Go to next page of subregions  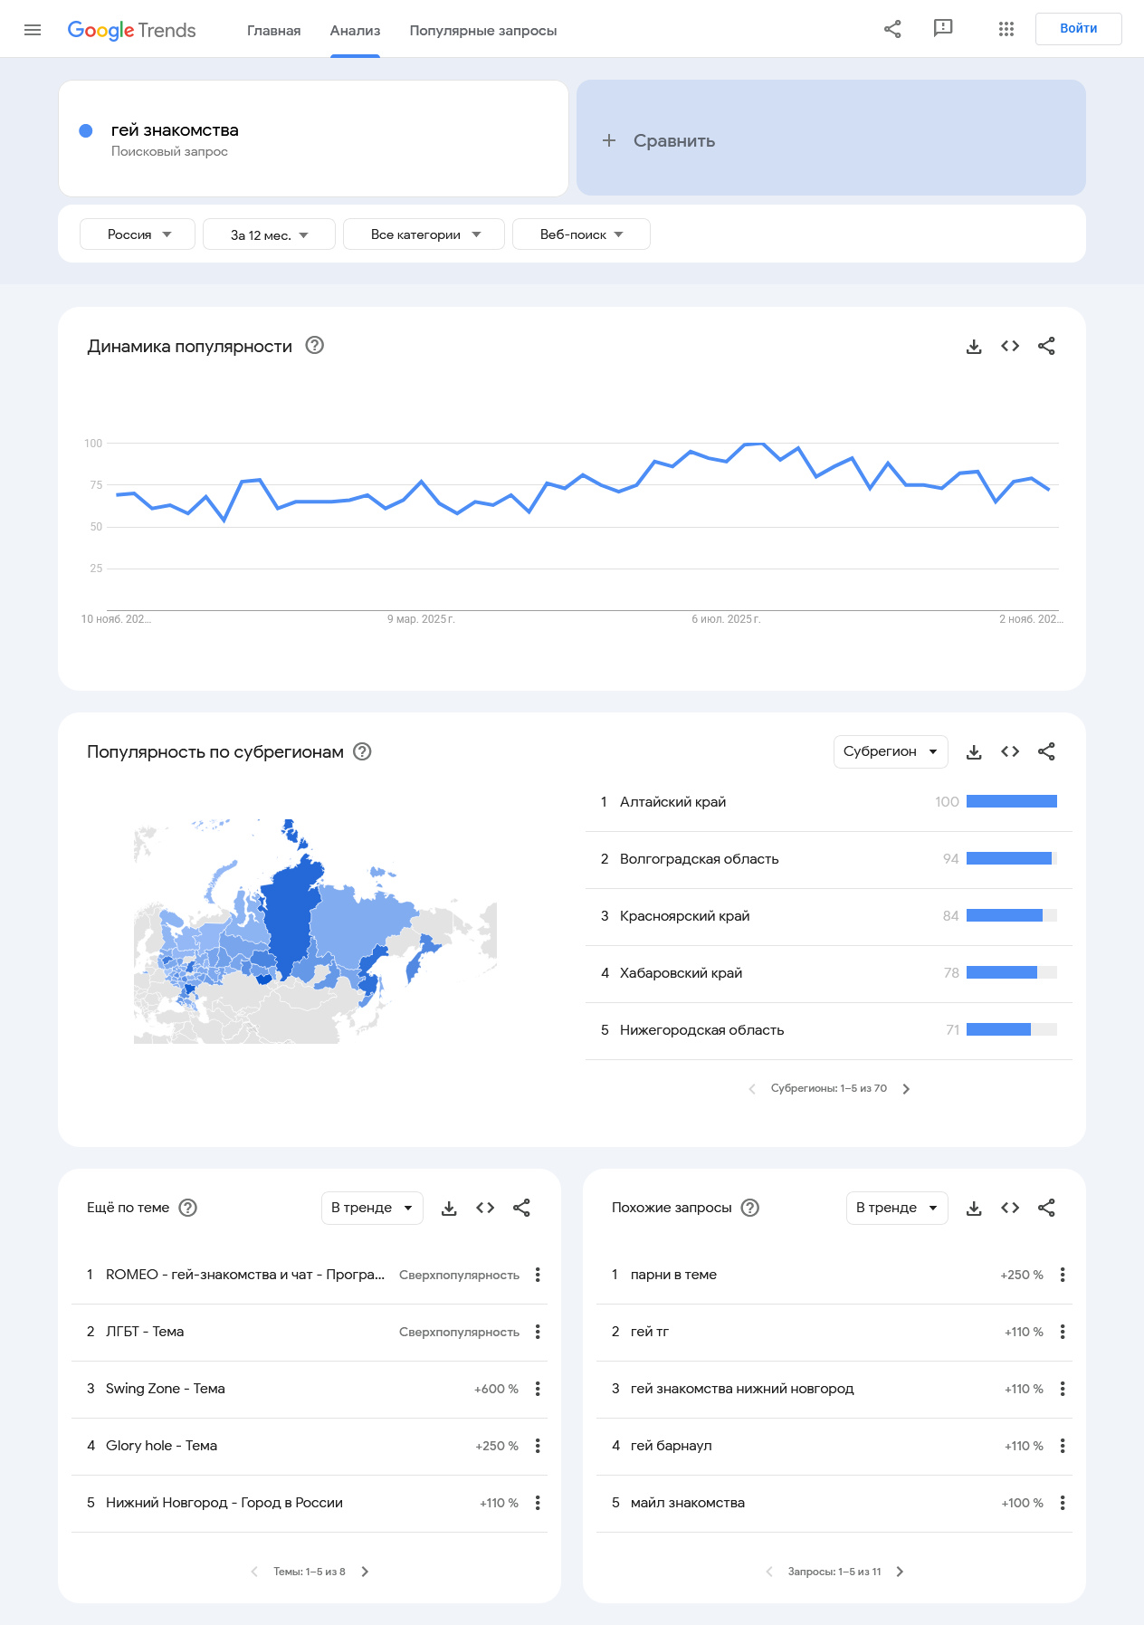point(906,1089)
